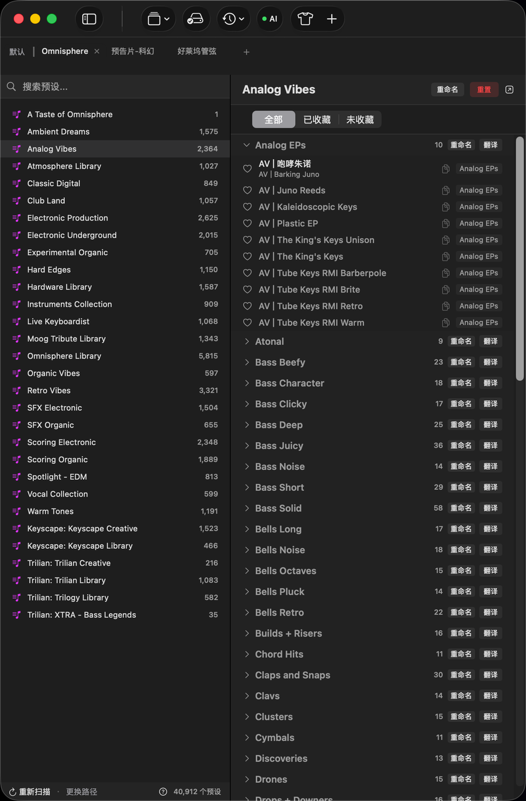Toggle the sidebar panel icon
526x801 pixels.
(89, 19)
